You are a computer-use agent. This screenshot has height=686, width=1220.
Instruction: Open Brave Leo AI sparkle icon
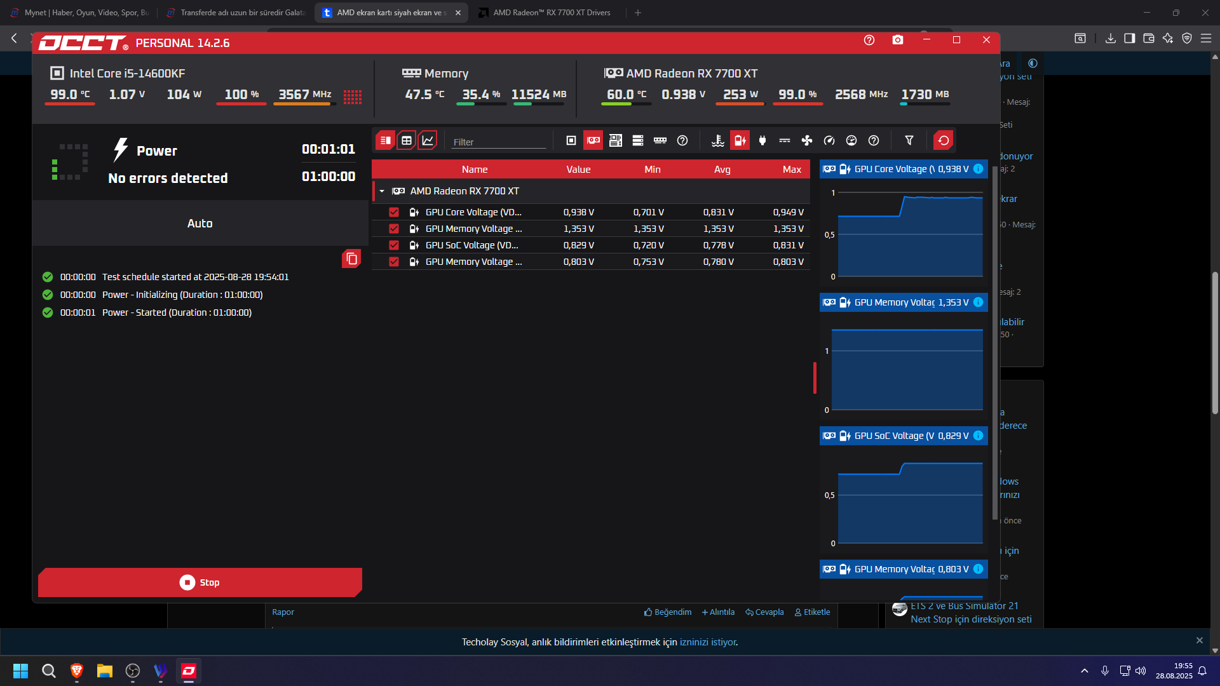(1168, 38)
